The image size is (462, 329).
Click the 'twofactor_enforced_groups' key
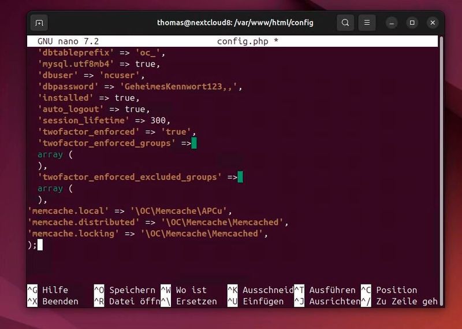[x=107, y=143]
